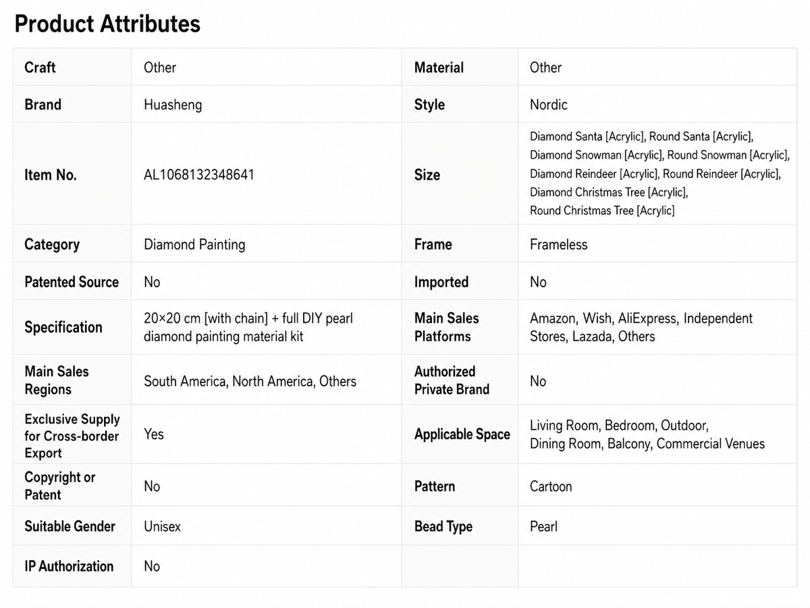Click the Specification row label
The image size is (810, 608).
63,328
